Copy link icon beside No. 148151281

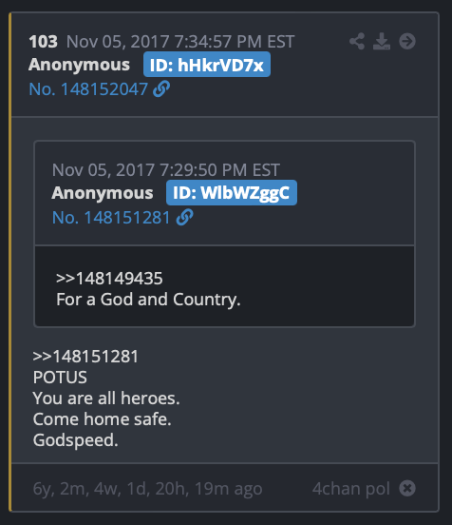[184, 217]
